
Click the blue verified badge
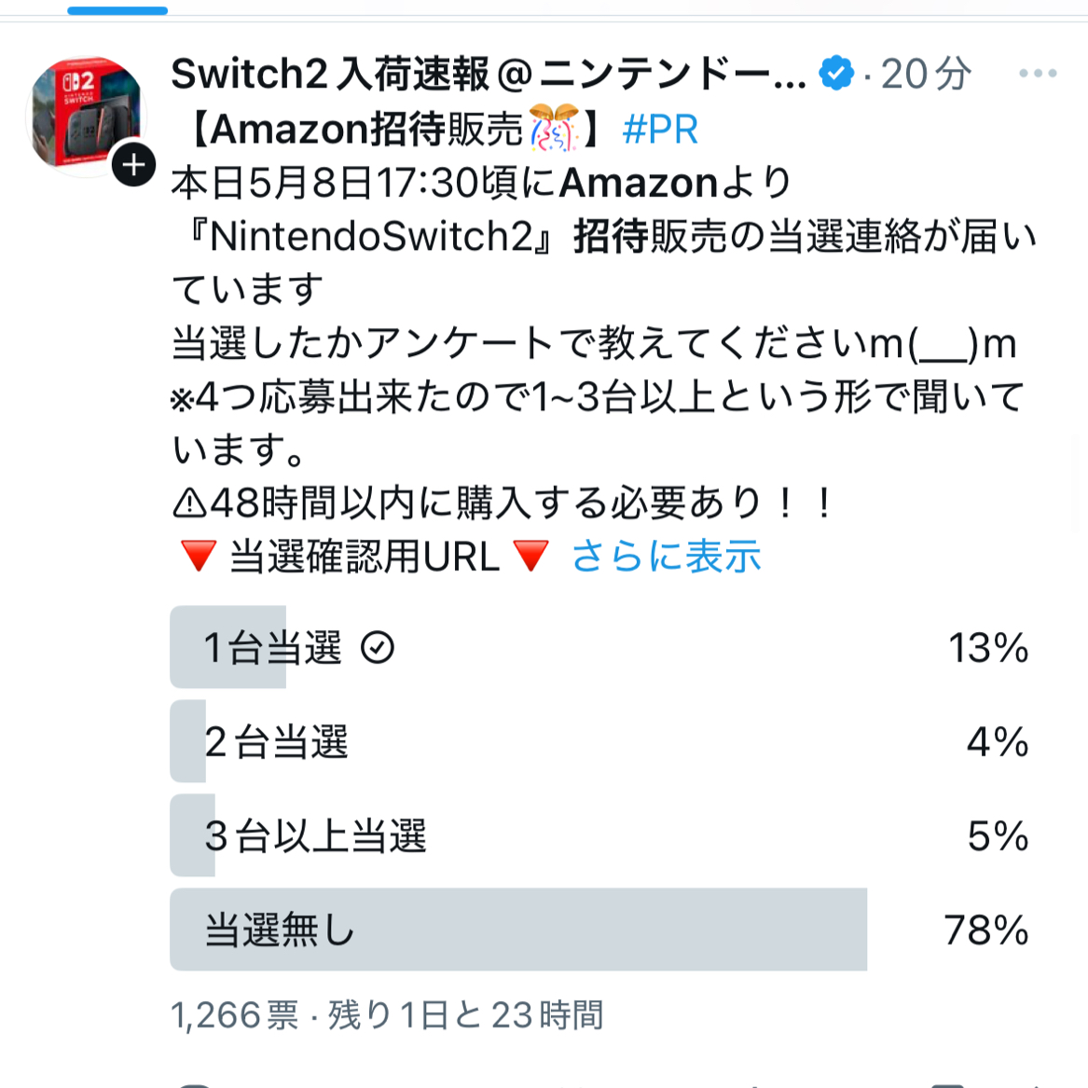(x=836, y=73)
